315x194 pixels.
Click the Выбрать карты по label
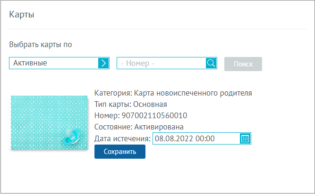(41, 44)
